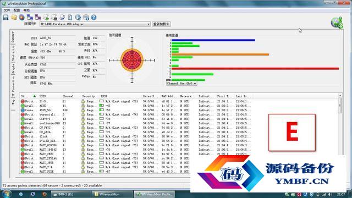Open the 文件 menu
This screenshot has width=352, height=198.
click(x=7, y=10)
